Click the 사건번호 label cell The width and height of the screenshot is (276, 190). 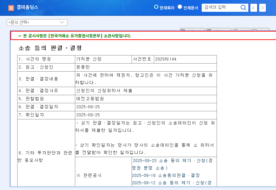[x=142, y=59]
